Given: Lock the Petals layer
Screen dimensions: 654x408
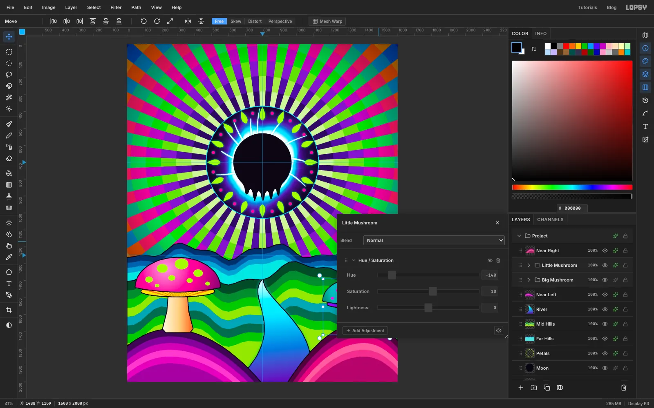Looking at the screenshot, I should 625,353.
